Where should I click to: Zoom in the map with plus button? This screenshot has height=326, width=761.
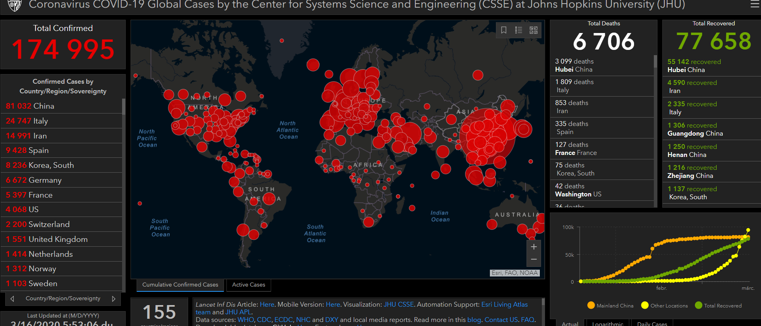pos(534,247)
